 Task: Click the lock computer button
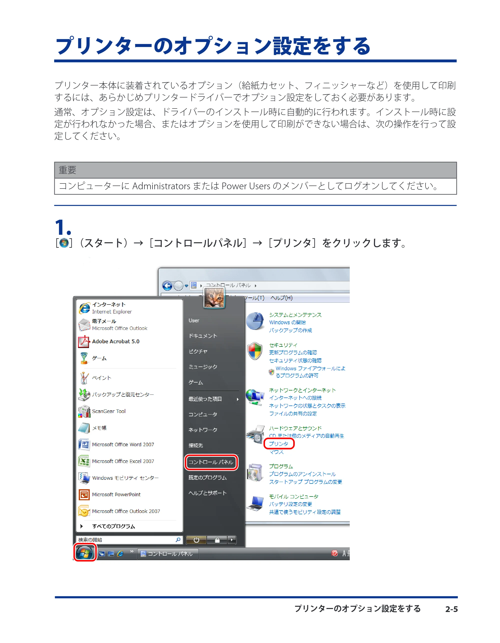[217, 540]
